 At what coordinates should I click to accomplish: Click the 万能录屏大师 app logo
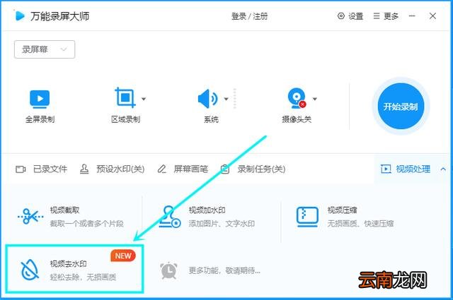20,16
